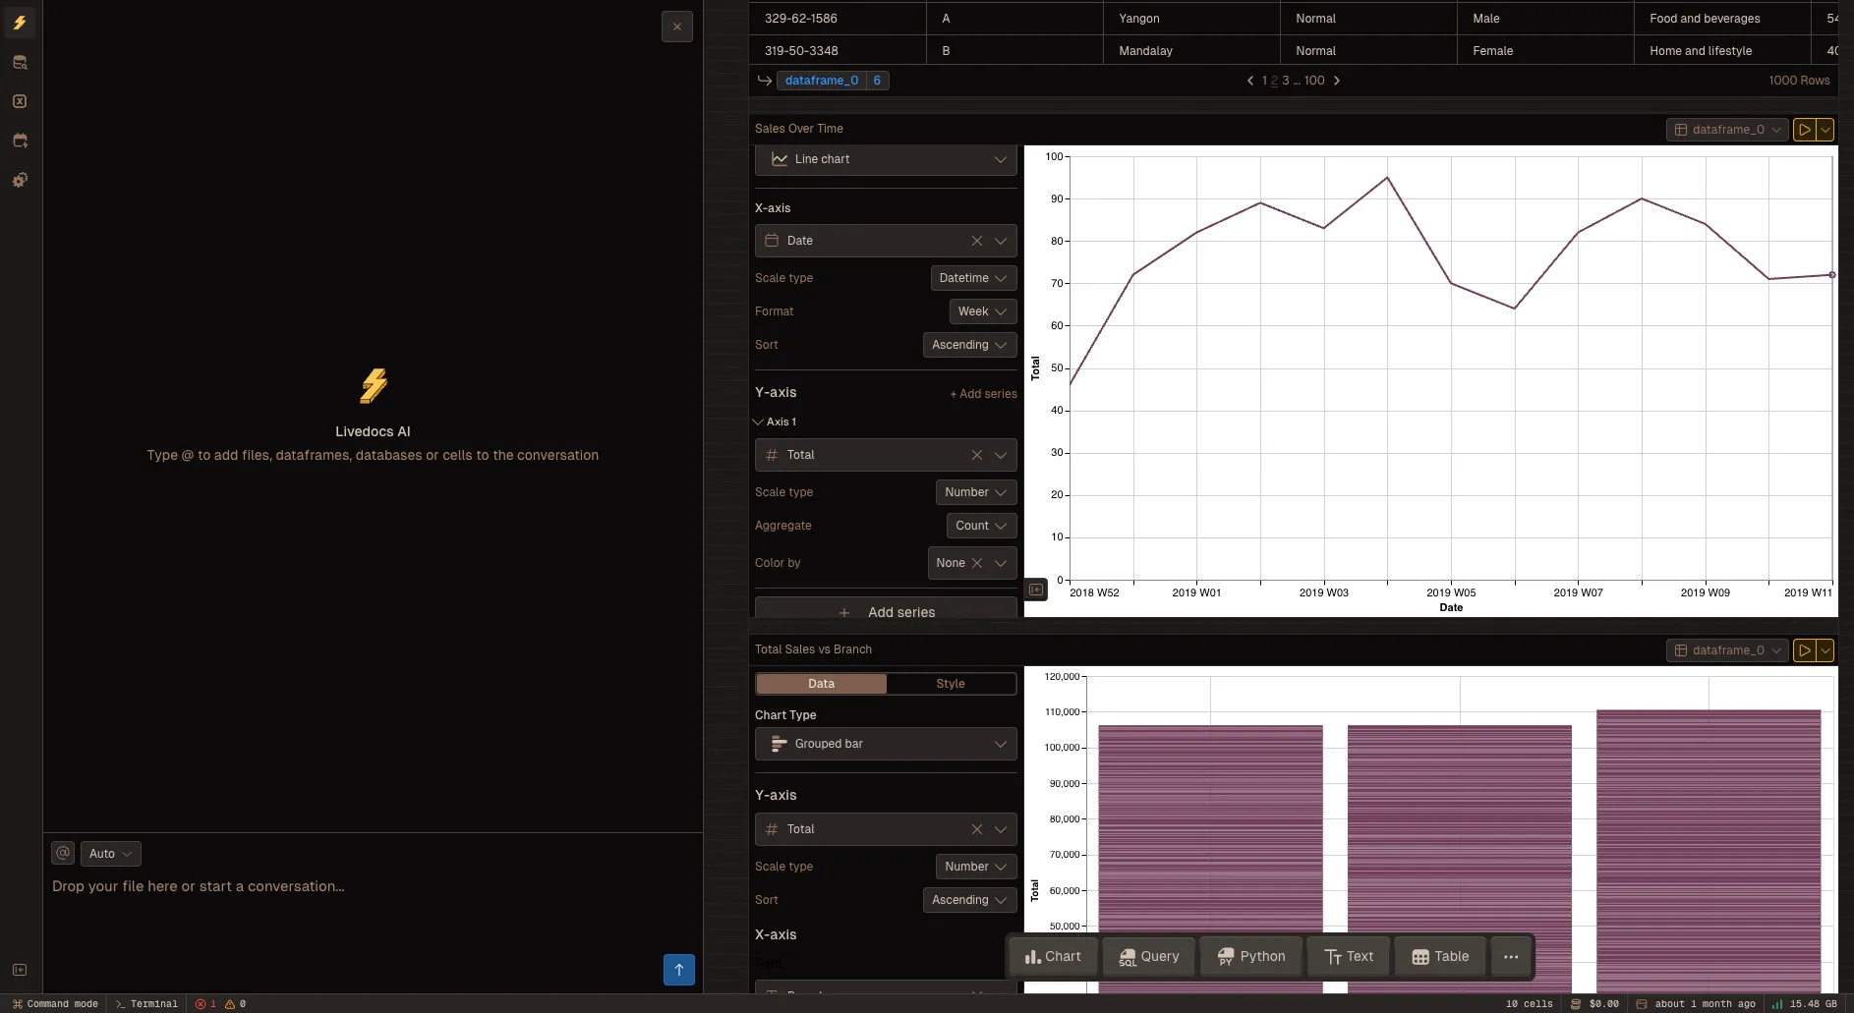Open the integrations gear in the sidebar
The height and width of the screenshot is (1013, 1854).
tap(20, 180)
